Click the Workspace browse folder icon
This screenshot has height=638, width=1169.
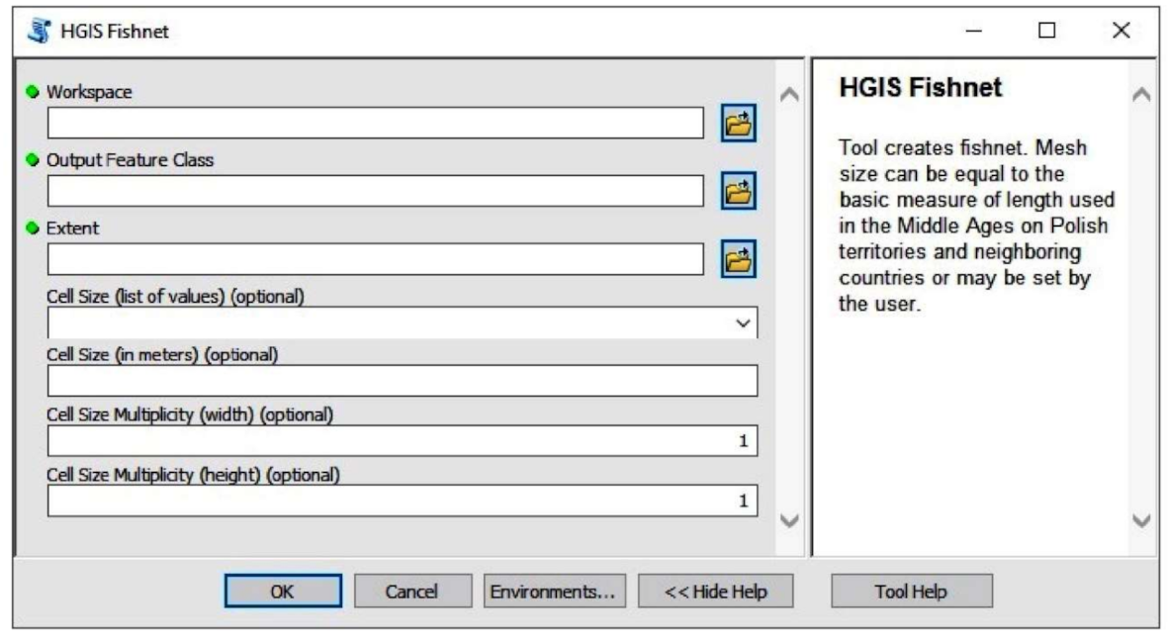point(738,123)
